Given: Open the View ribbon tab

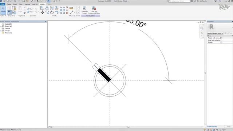Looking at the screenshot, I should tap(21, 4).
